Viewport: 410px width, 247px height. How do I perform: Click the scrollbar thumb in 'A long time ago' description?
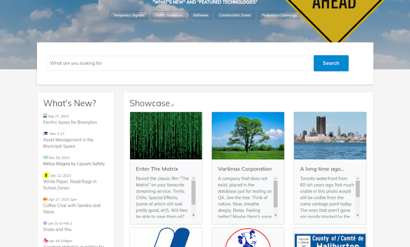358,189
